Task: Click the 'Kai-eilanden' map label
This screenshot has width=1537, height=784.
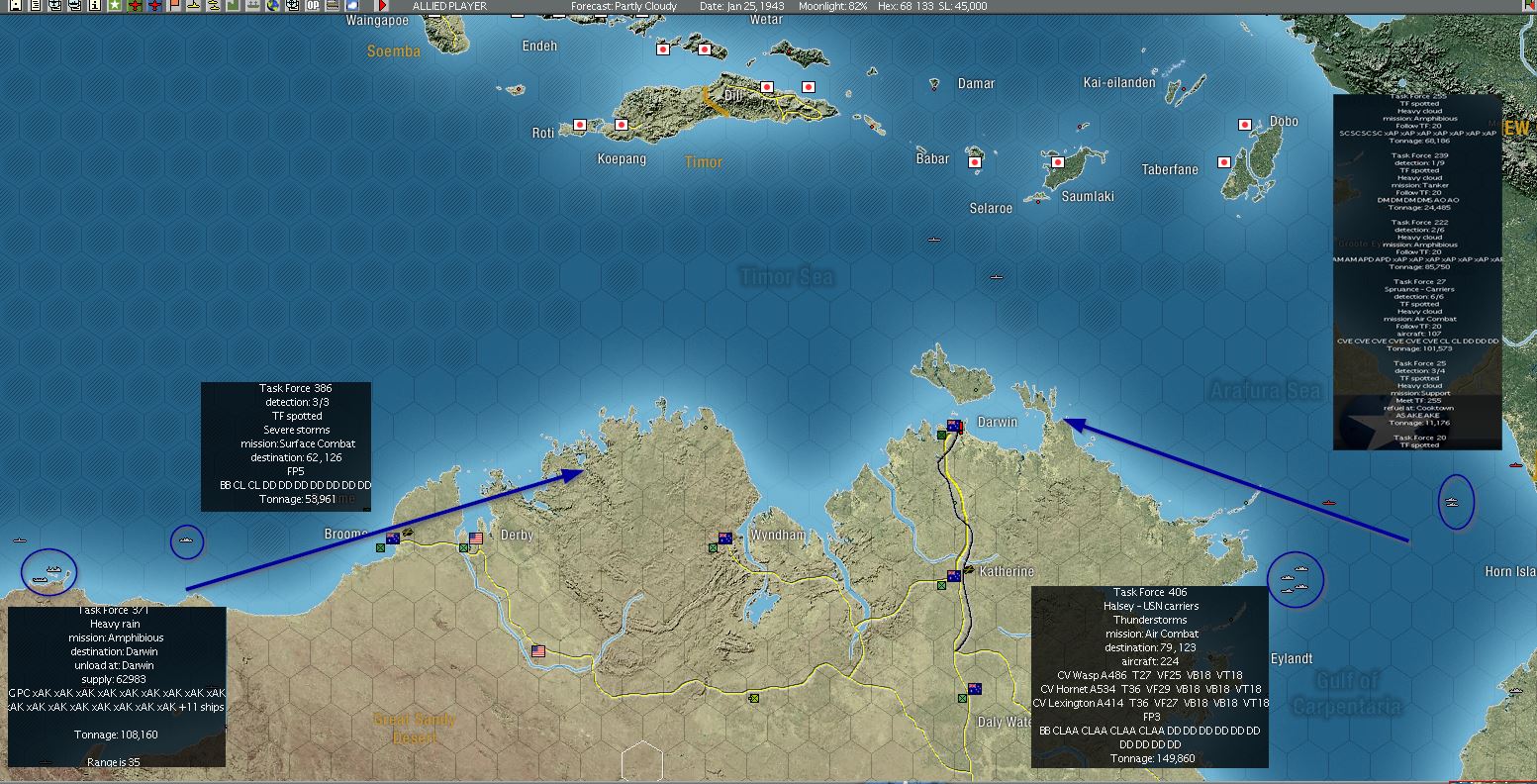Action: click(x=1119, y=82)
